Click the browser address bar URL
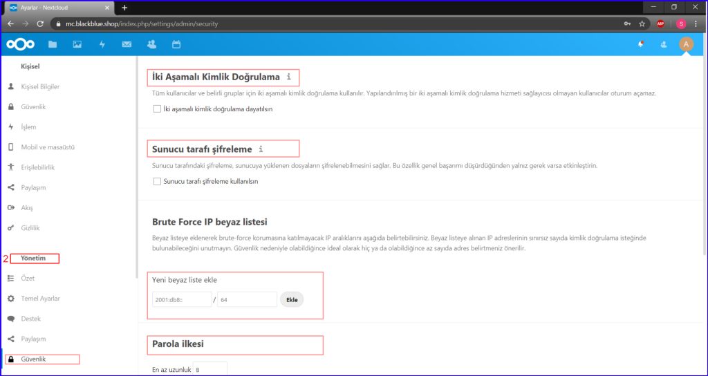708x376 pixels. pyautogui.click(x=142, y=23)
